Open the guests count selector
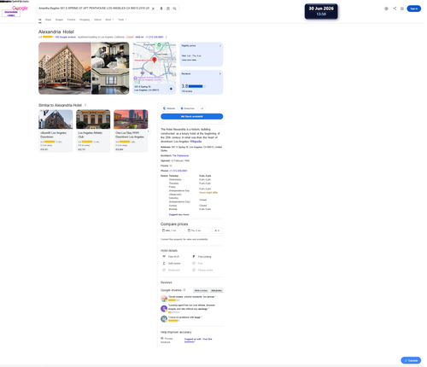Viewport: 427px width, 367px height. coord(218,230)
